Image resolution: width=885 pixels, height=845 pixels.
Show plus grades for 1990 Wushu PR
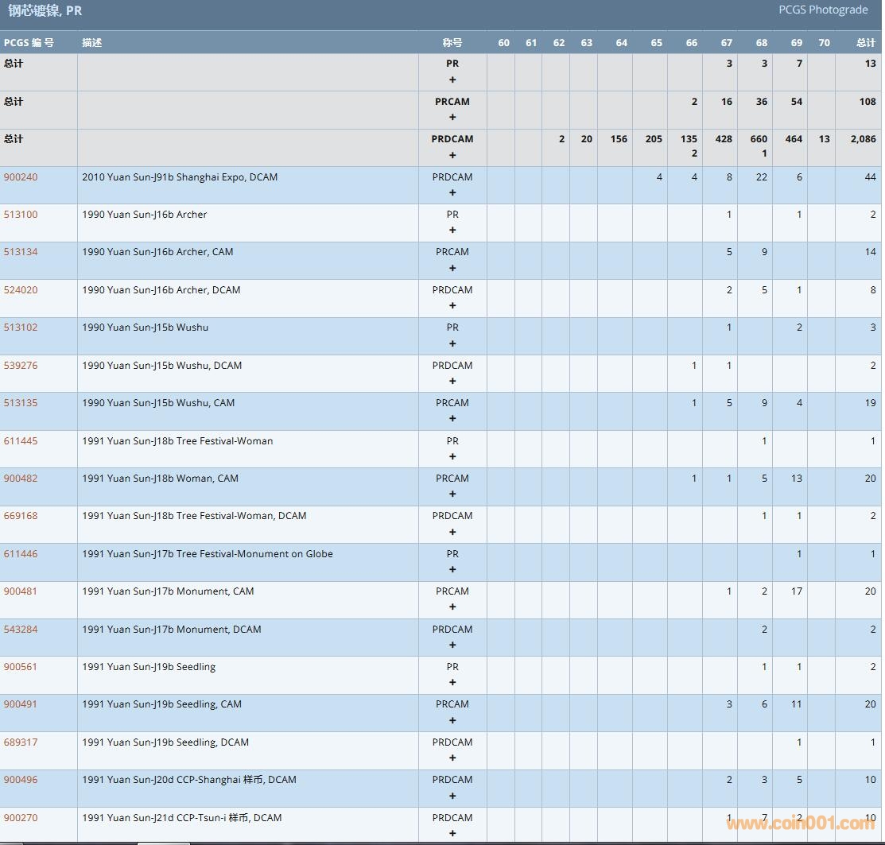452,343
